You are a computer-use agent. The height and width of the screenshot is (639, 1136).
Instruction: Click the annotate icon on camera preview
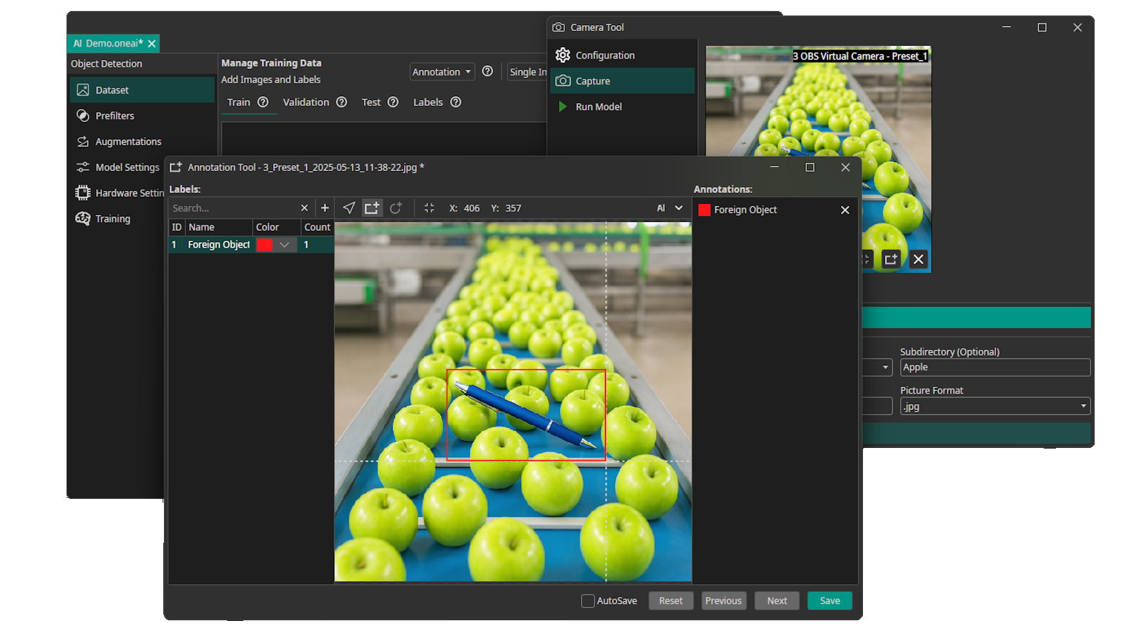[891, 259]
